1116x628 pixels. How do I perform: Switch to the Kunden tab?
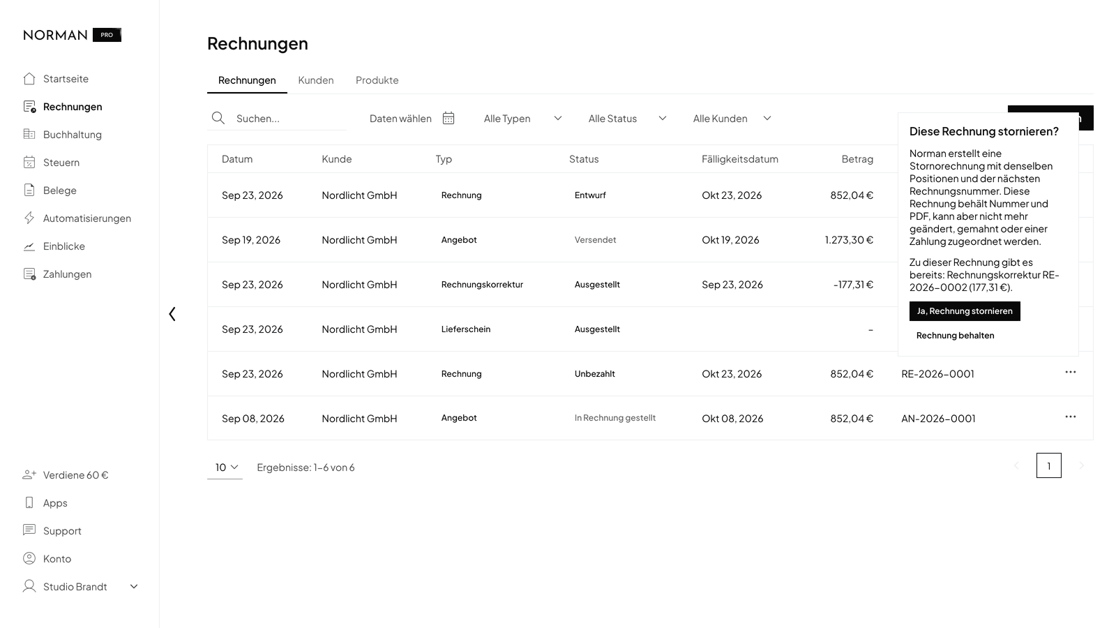[316, 80]
